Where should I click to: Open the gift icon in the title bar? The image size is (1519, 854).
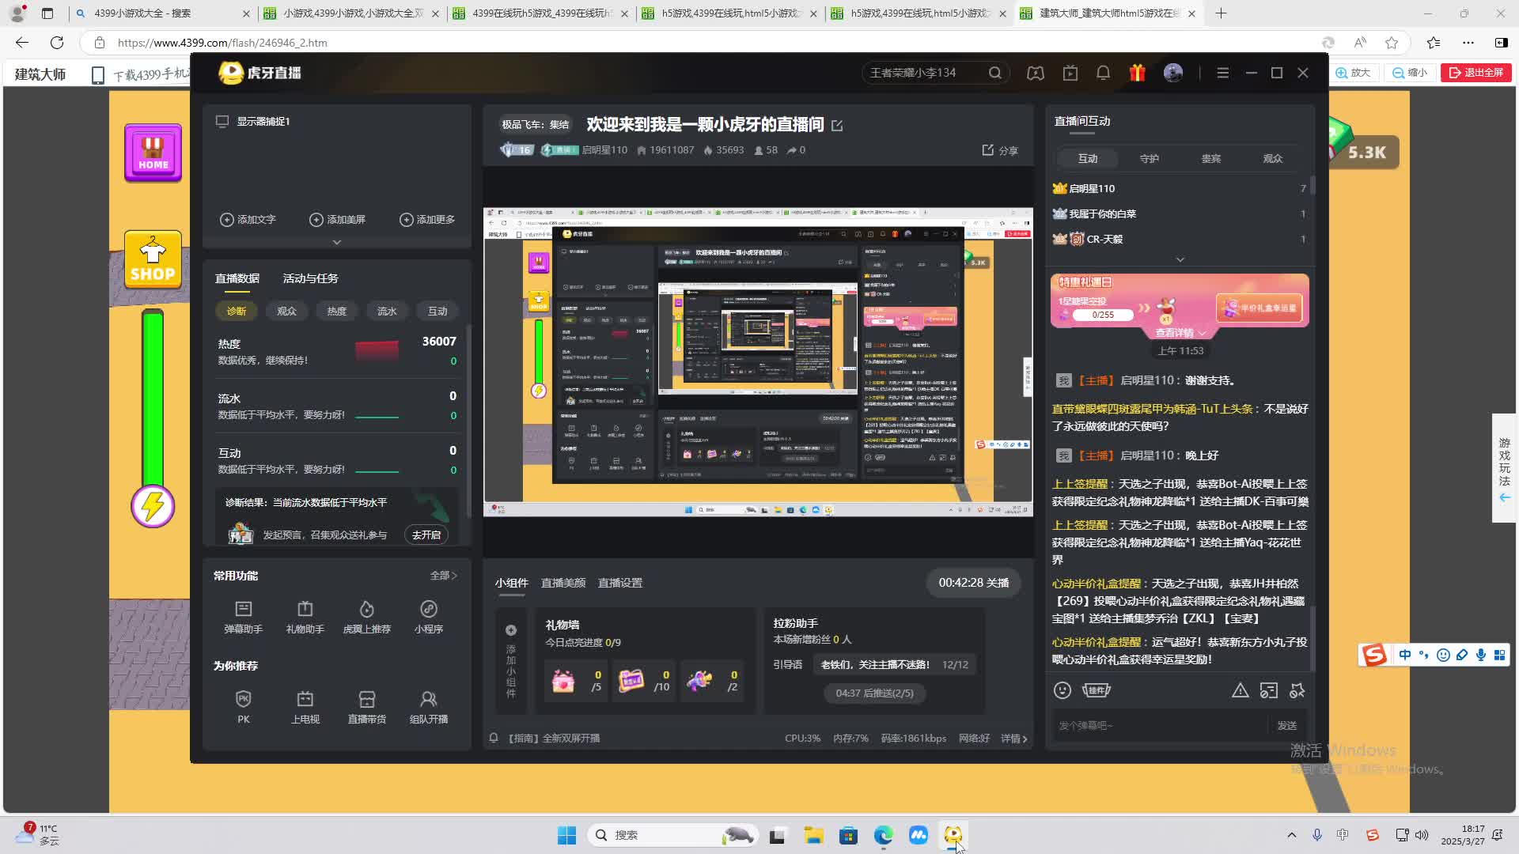[x=1138, y=73]
